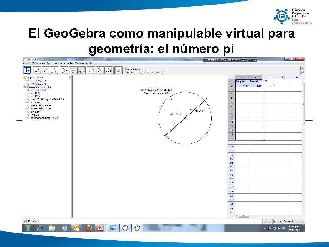Open the Greek letters dropdown in input bar

pyautogui.click(x=277, y=221)
